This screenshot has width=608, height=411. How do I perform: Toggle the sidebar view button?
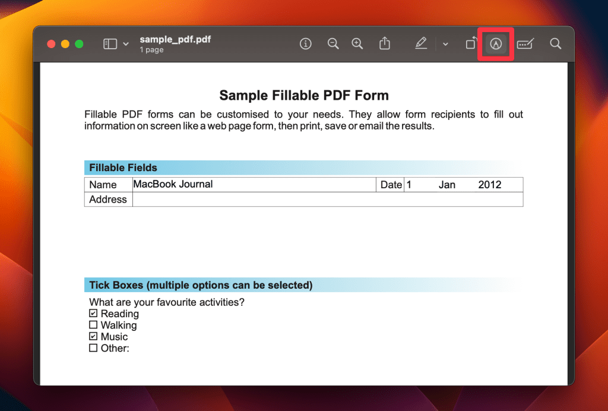click(110, 44)
